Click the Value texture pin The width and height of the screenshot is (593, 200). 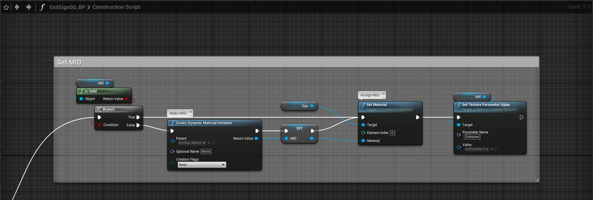[x=459, y=147]
